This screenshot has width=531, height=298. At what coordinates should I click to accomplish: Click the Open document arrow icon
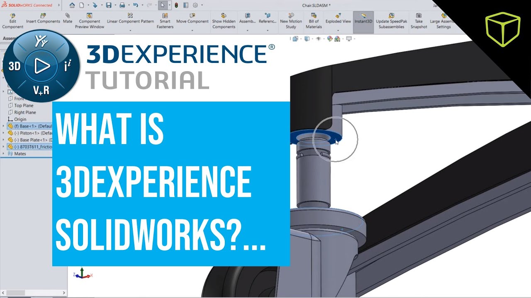coord(95,5)
